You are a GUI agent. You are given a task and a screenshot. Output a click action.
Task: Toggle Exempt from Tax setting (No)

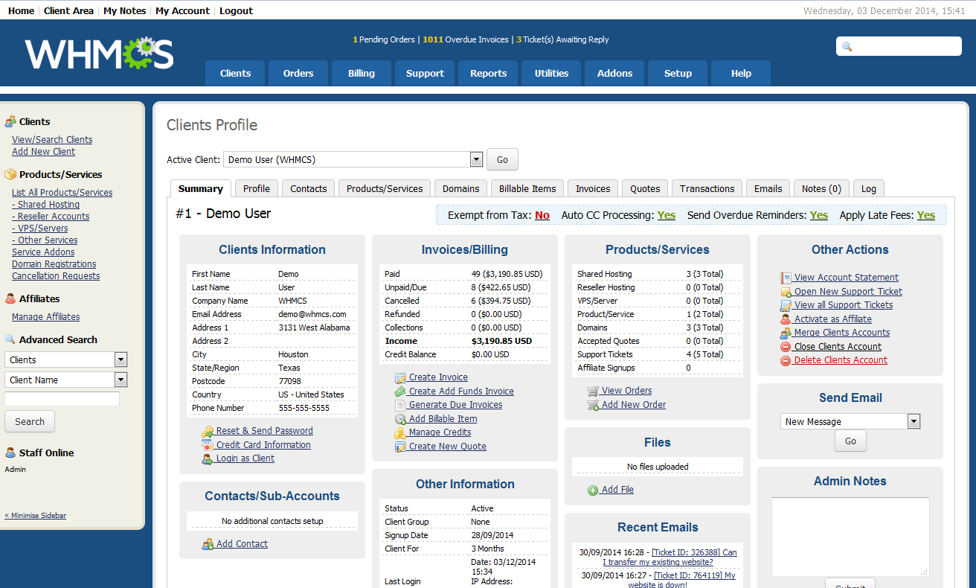point(542,215)
